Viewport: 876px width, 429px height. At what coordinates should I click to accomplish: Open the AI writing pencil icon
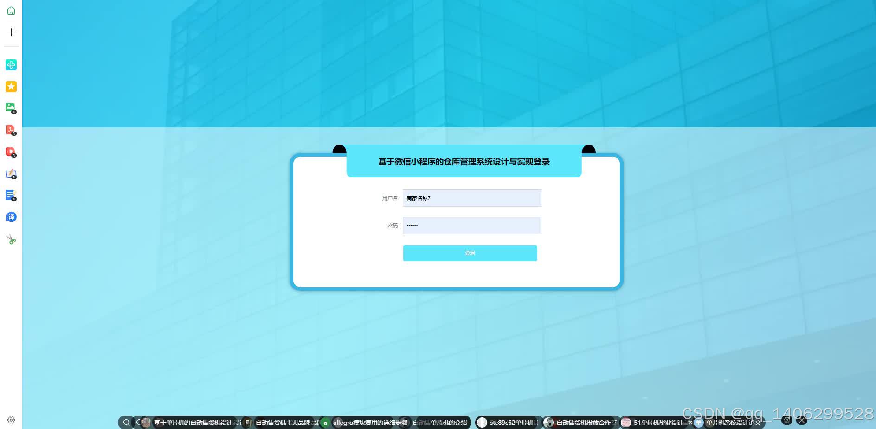pos(11,174)
